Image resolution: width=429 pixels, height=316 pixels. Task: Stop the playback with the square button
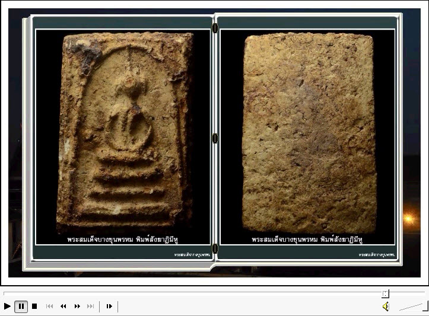34,306
